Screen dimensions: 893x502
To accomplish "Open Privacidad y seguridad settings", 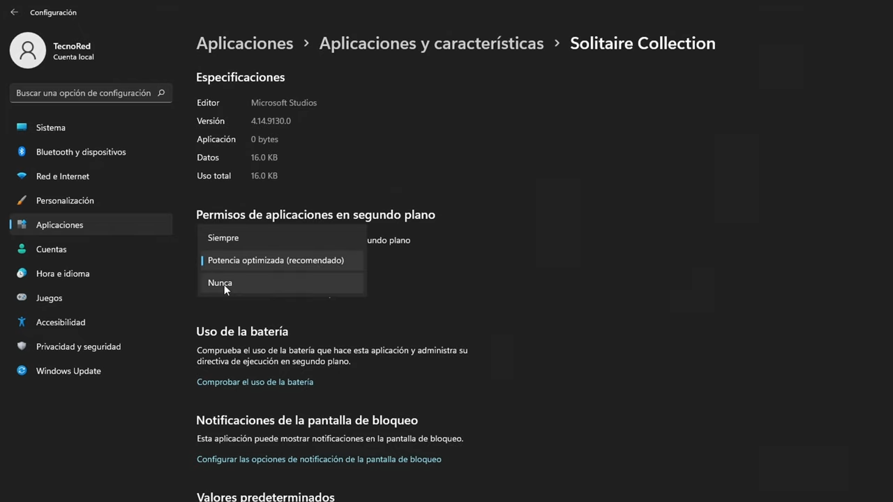I will 78,346.
